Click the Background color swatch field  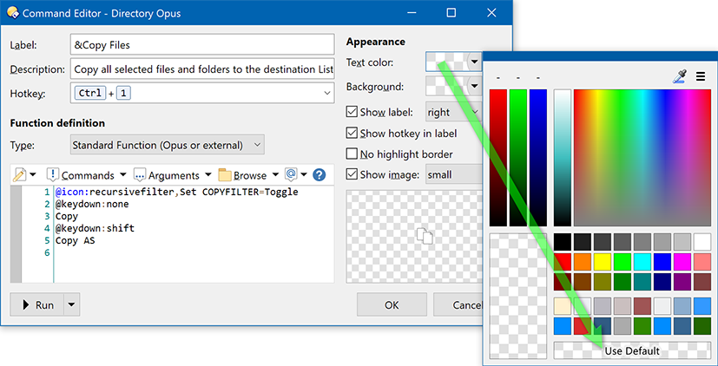coord(446,86)
